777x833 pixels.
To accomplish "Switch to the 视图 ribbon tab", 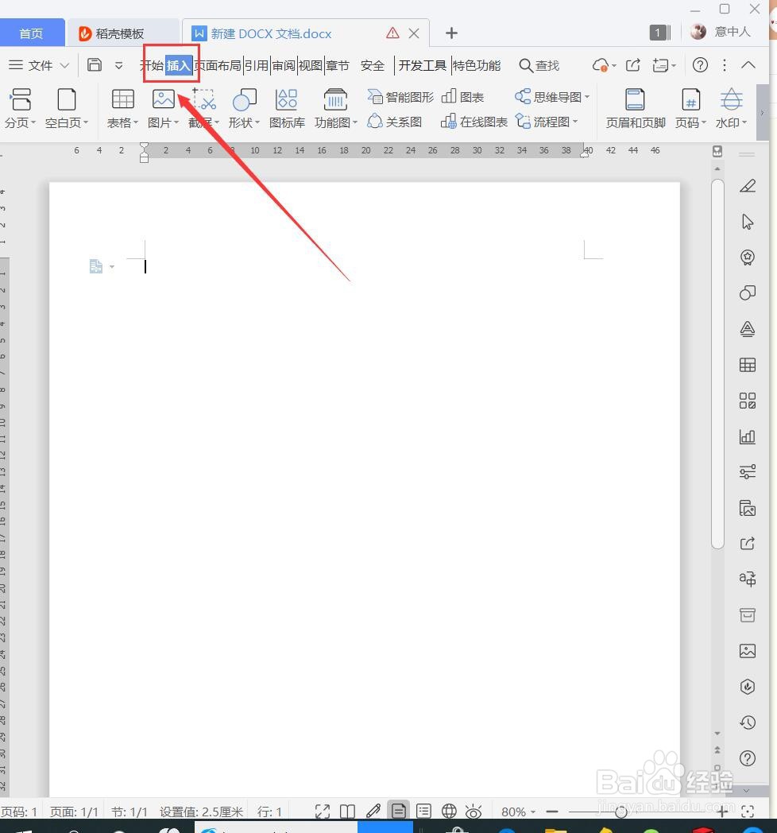I will pyautogui.click(x=311, y=65).
